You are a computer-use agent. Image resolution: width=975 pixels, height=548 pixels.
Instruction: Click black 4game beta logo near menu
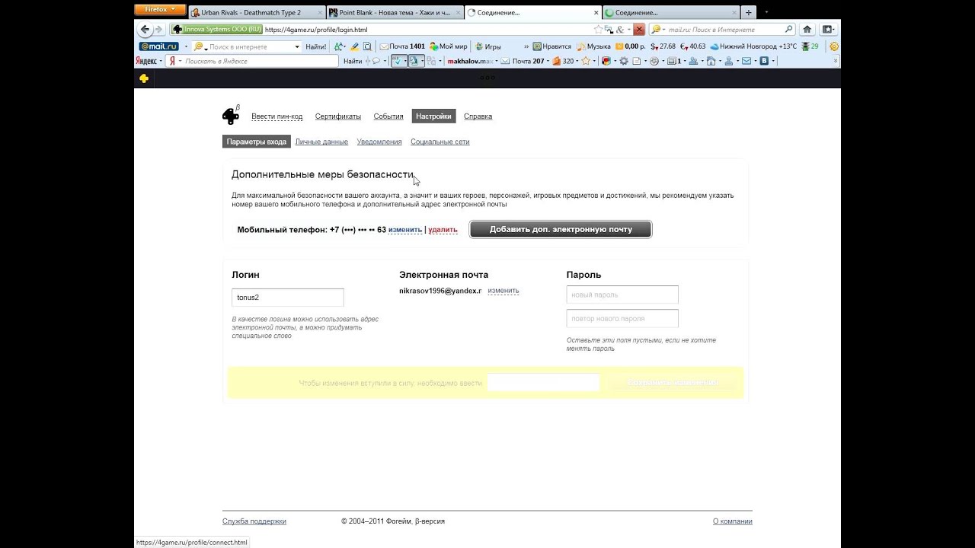point(231,115)
